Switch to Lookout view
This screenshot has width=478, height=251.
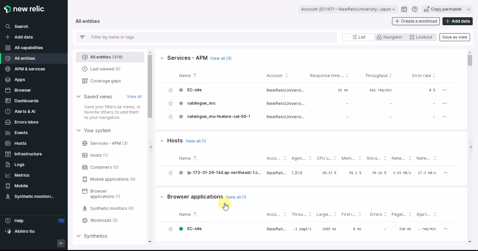coord(421,37)
